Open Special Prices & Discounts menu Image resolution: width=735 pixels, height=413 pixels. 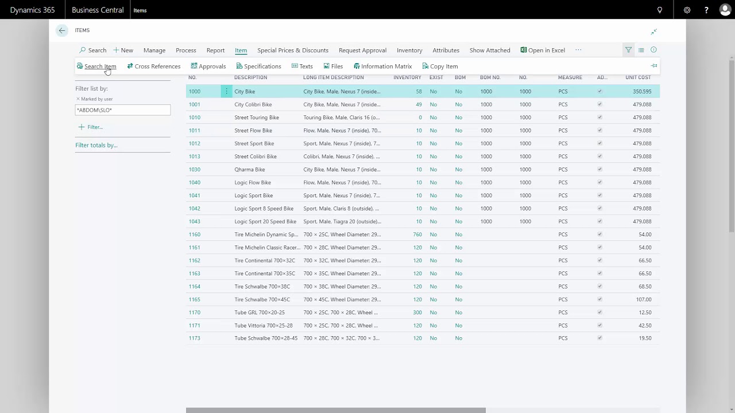point(293,50)
